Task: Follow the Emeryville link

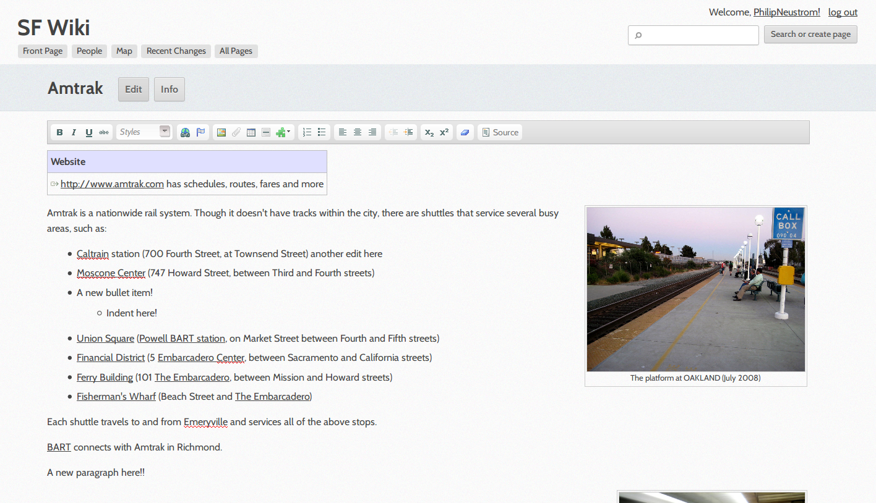Action: pos(205,422)
